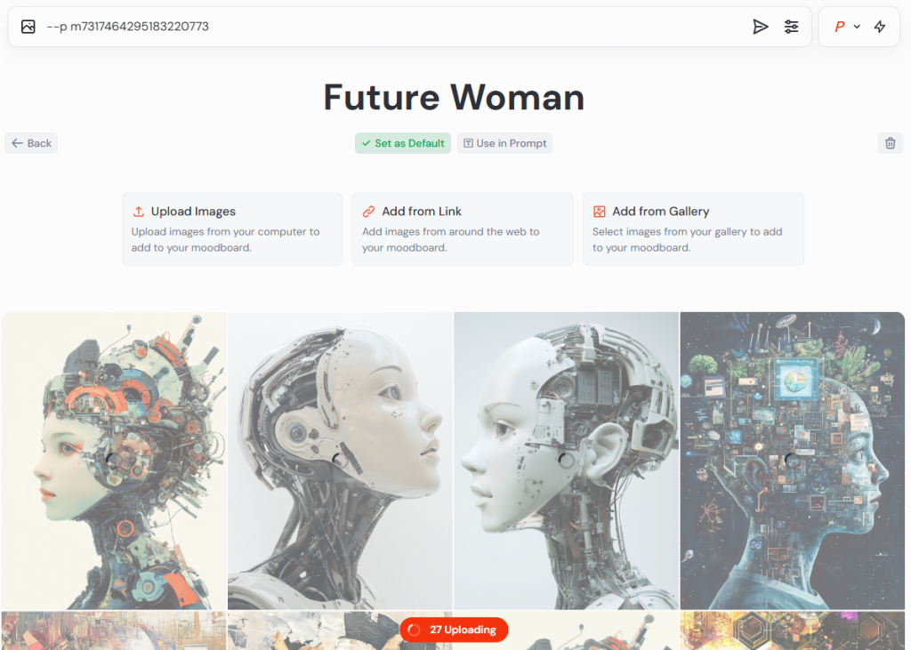This screenshot has width=911, height=650.
Task: Click the image attach icon in prompt bar
Action: (x=28, y=27)
